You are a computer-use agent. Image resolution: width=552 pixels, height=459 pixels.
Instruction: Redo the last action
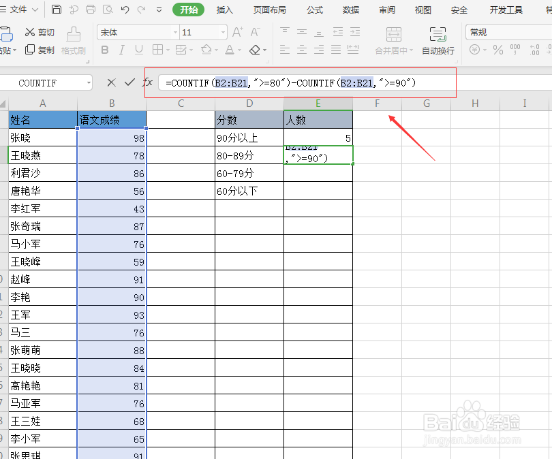coord(142,10)
